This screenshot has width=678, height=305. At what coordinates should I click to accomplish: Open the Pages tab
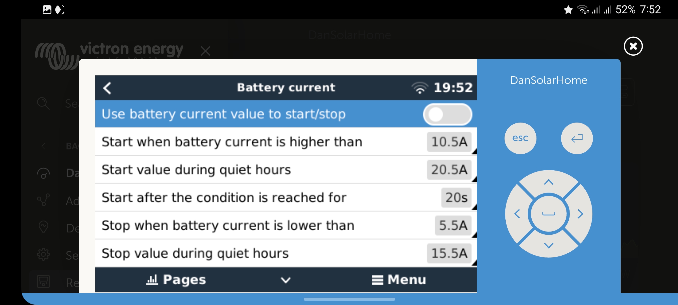(x=176, y=280)
